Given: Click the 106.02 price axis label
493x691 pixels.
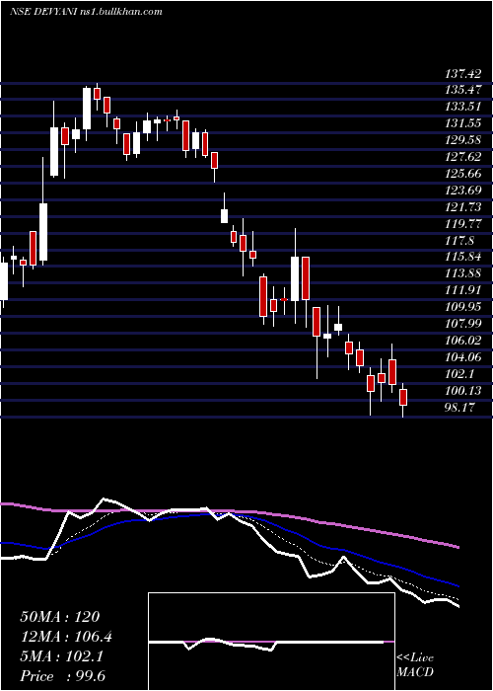Looking at the screenshot, I should click(x=462, y=341).
